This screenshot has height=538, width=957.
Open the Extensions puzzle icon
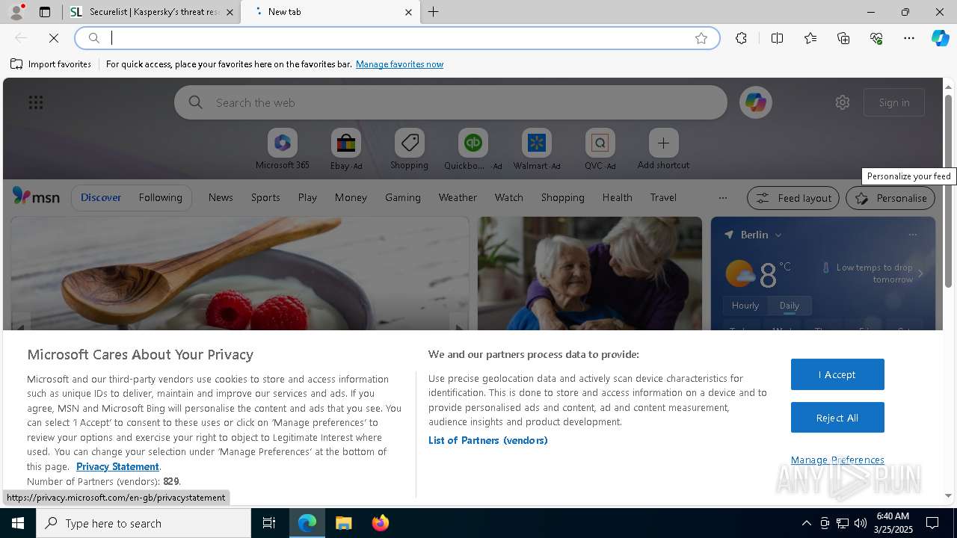pyautogui.click(x=741, y=38)
